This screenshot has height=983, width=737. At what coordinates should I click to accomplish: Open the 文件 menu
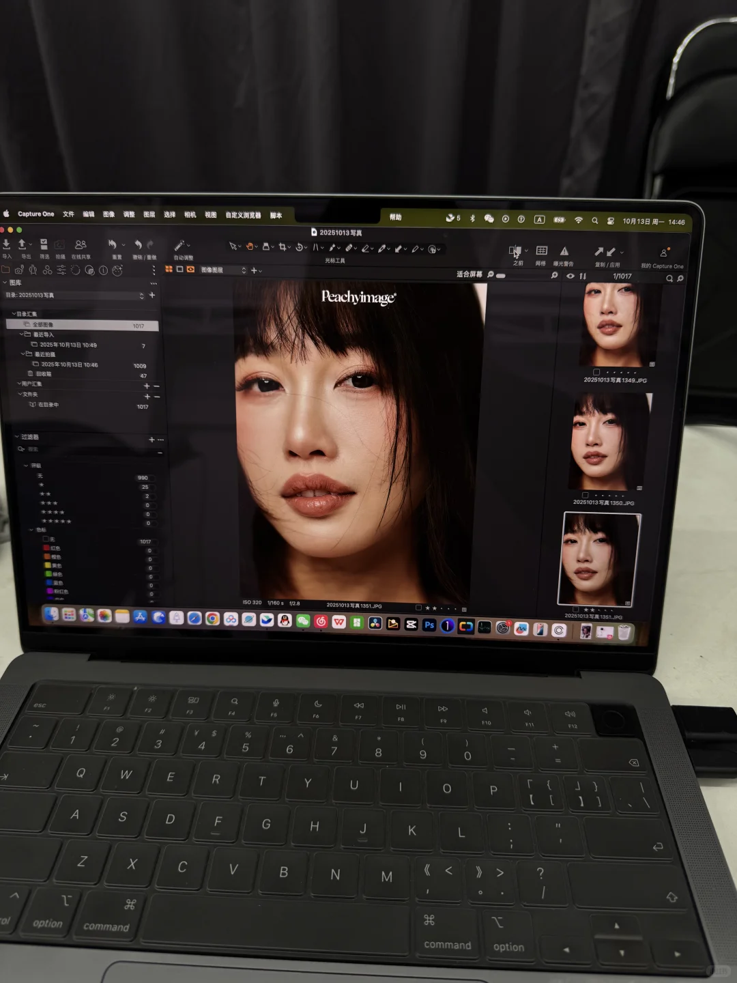68,214
